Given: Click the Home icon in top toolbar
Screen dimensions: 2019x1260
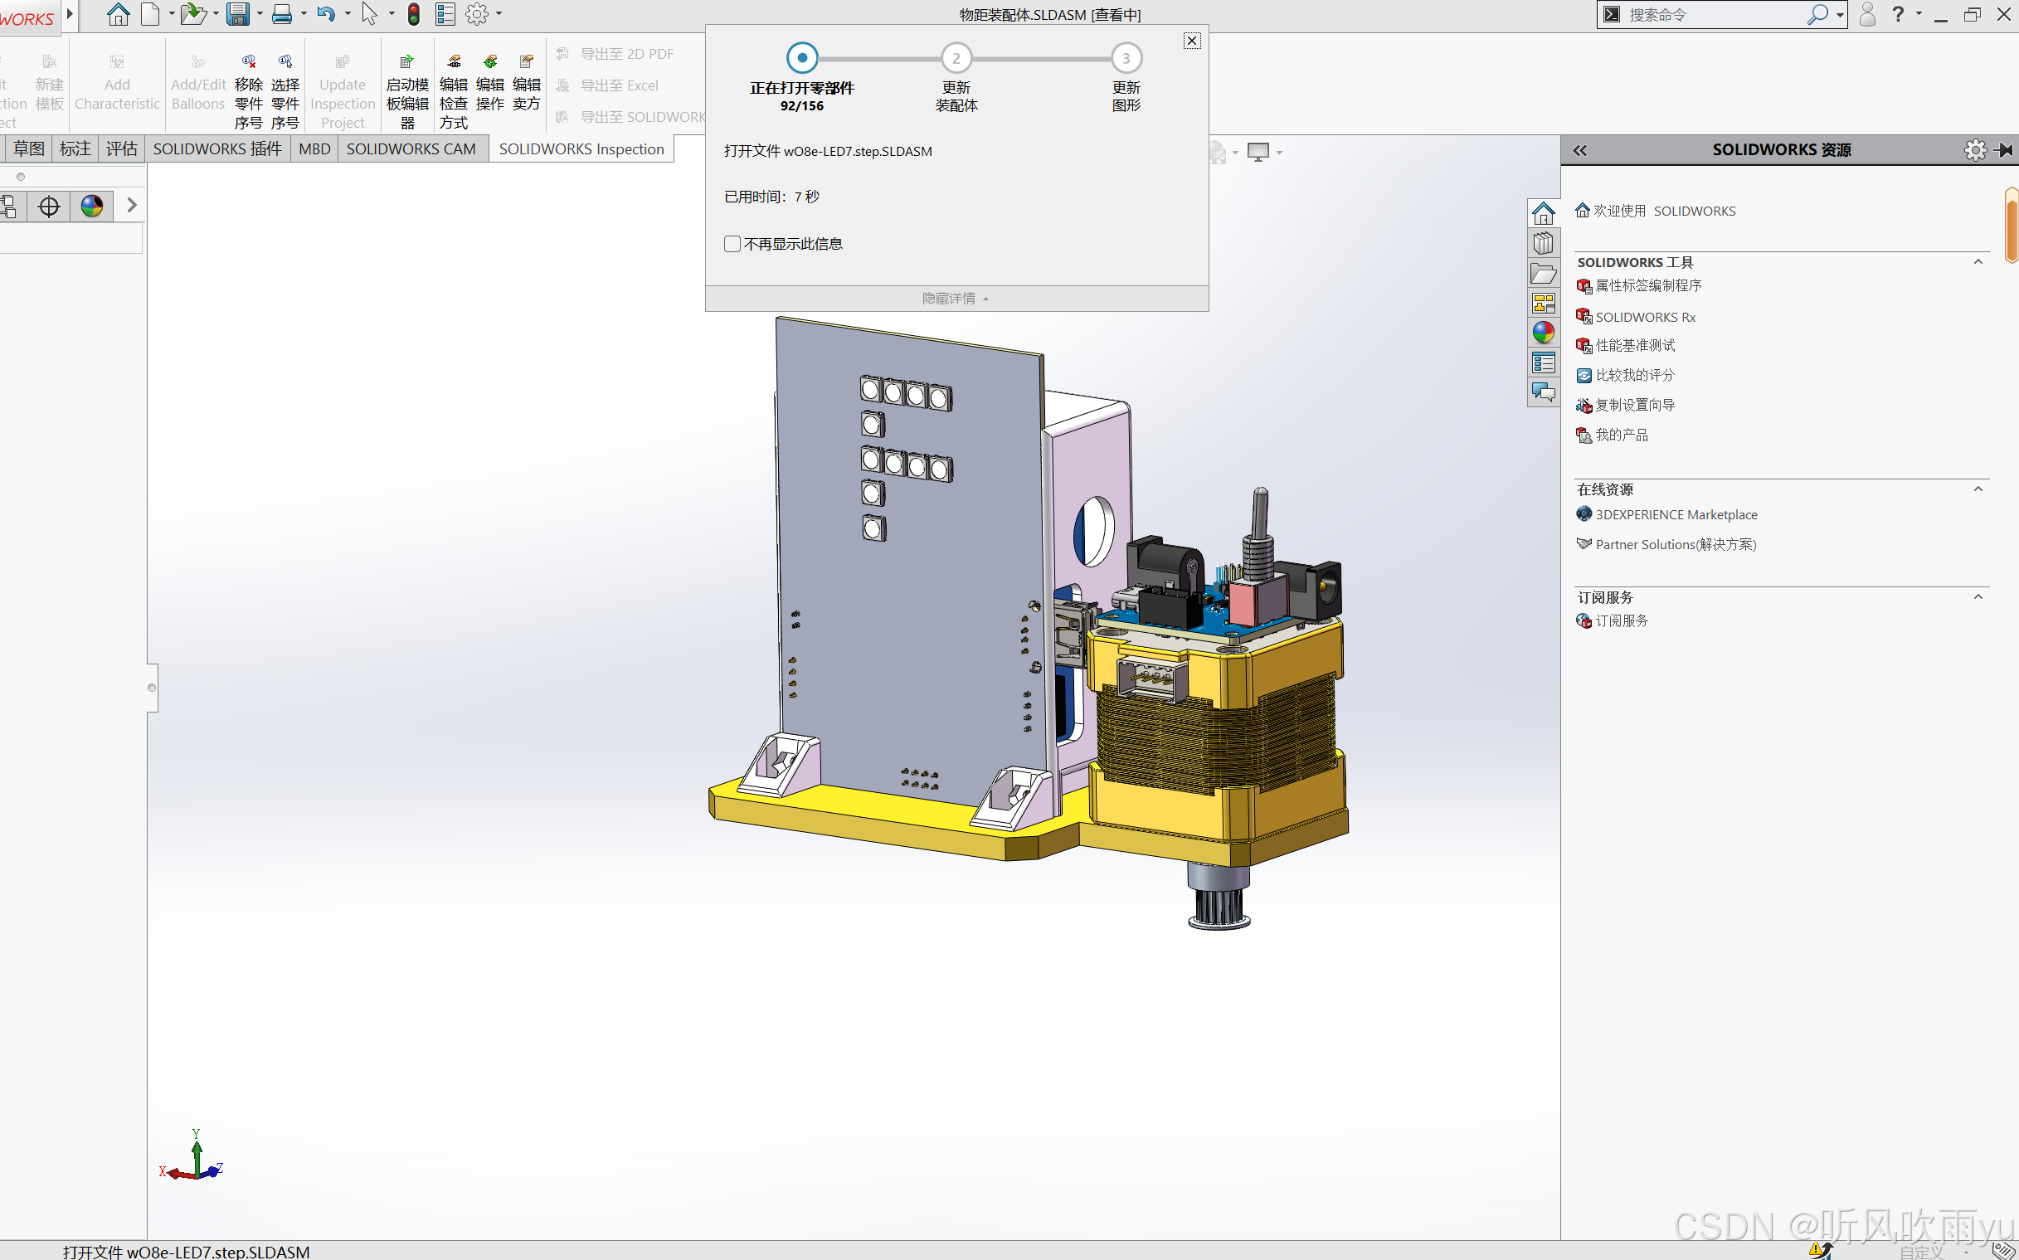Looking at the screenshot, I should tap(118, 14).
